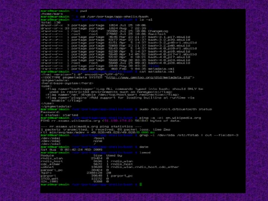The width and height of the screenshot is (268, 201).
Task: Click the 'cat metadata.xml' command
Action: pyautogui.click(x=157, y=72)
